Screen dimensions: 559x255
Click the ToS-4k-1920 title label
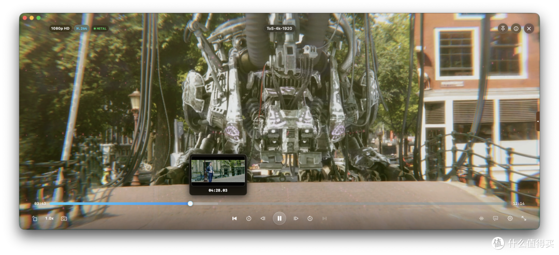tap(279, 28)
